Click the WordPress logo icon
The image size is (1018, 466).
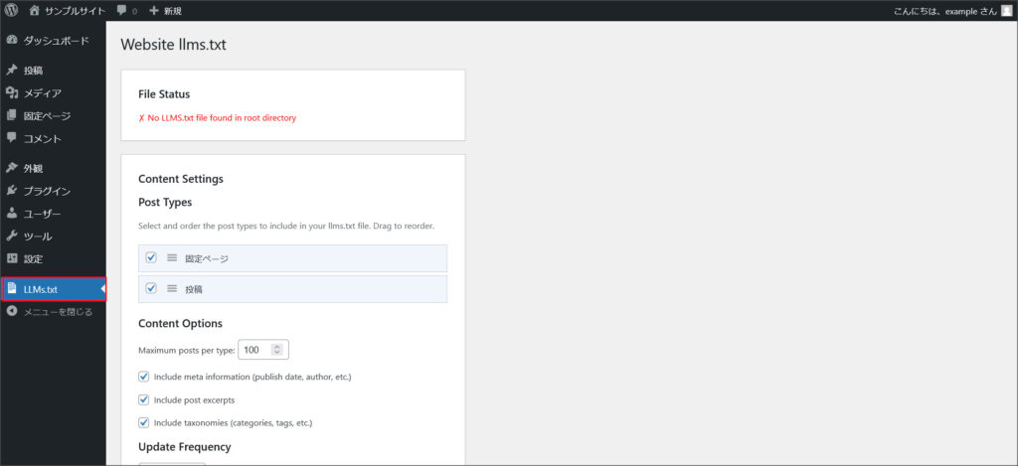coord(12,11)
